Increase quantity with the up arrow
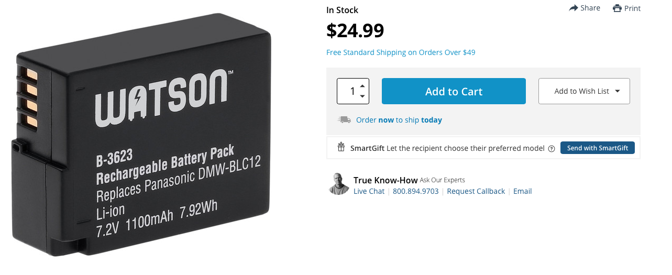Screen dimensions: 672x275 pos(362,85)
